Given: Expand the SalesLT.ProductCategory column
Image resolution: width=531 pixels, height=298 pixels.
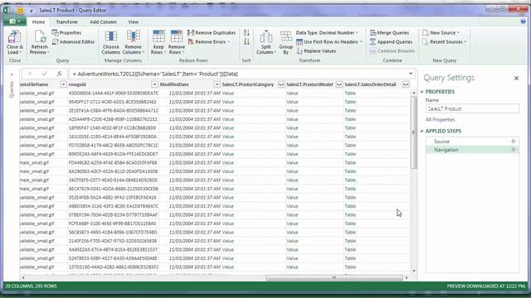Looking at the screenshot, I should (281, 84).
